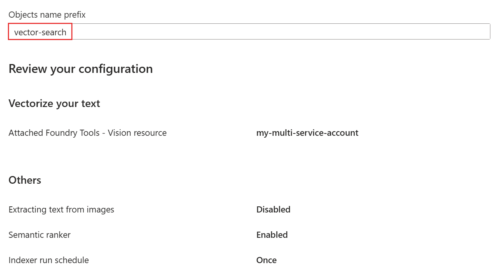This screenshot has height=275, width=500.
Task: Click the 'Semantic ranker' label
Action: (39, 235)
